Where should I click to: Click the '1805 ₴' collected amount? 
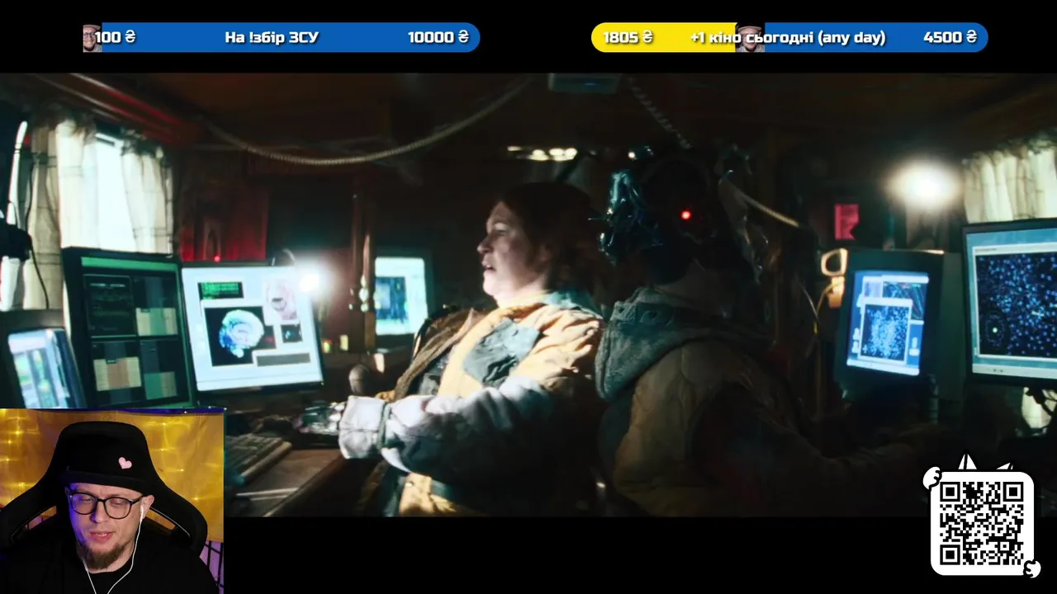(628, 37)
